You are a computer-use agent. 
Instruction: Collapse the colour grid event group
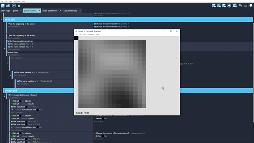(x=2, y=91)
